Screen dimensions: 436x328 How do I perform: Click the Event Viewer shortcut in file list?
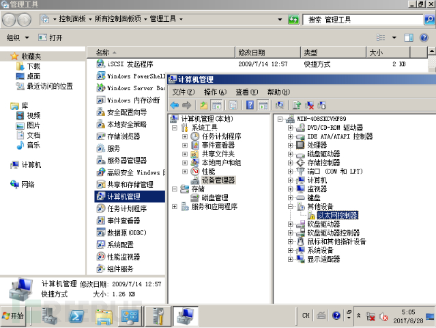click(123, 221)
